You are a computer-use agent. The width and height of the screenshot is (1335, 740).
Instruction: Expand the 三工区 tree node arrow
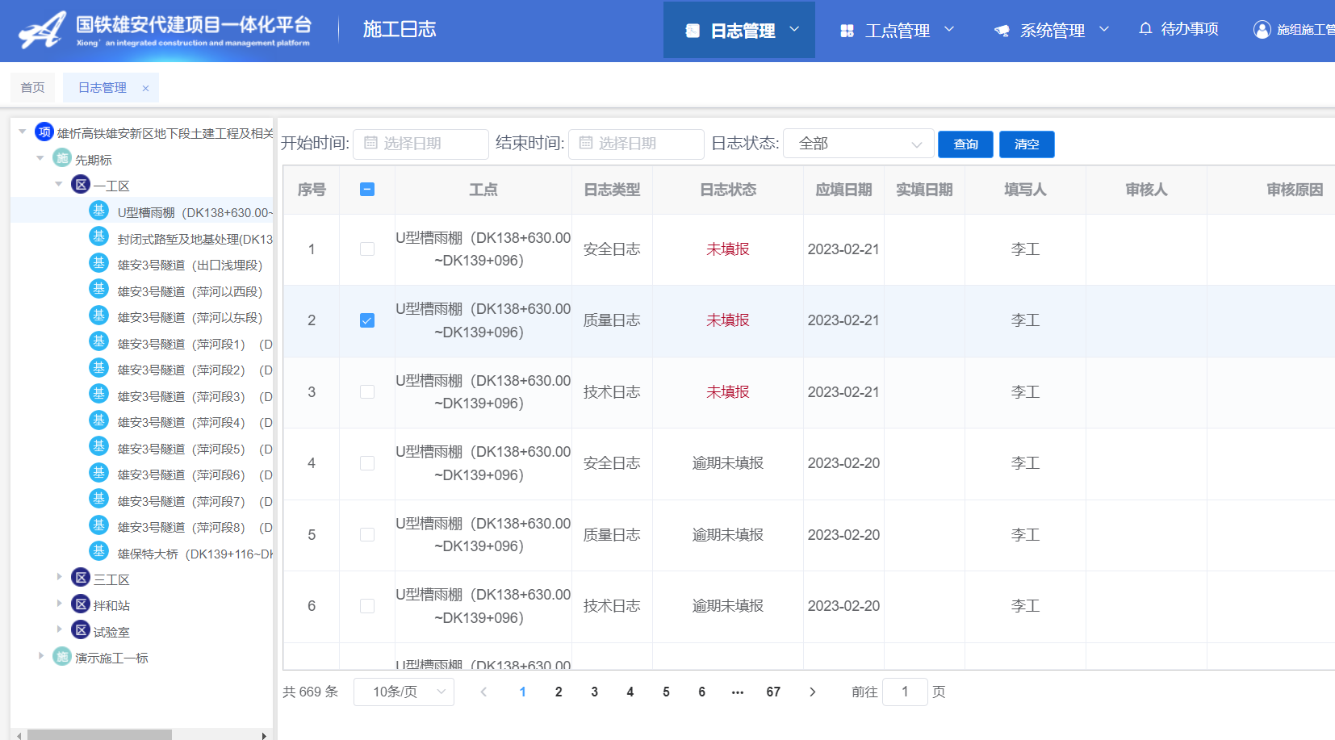(59, 577)
